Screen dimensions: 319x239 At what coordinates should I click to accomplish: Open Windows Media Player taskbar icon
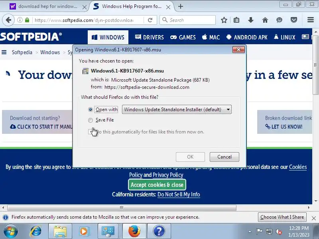point(84,231)
